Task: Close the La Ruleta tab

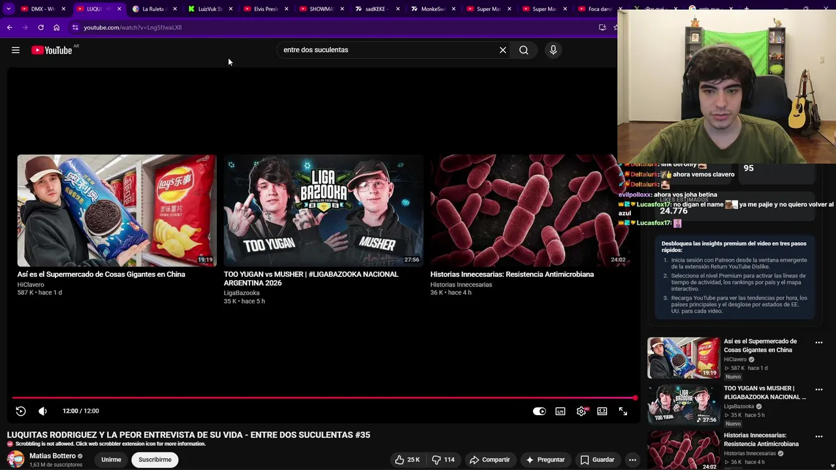Action: 174,9
